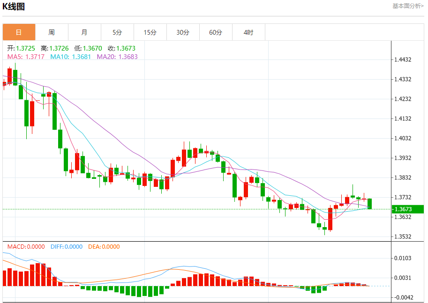
Task: Open the 5分 timeframe tab
Action: [117, 32]
